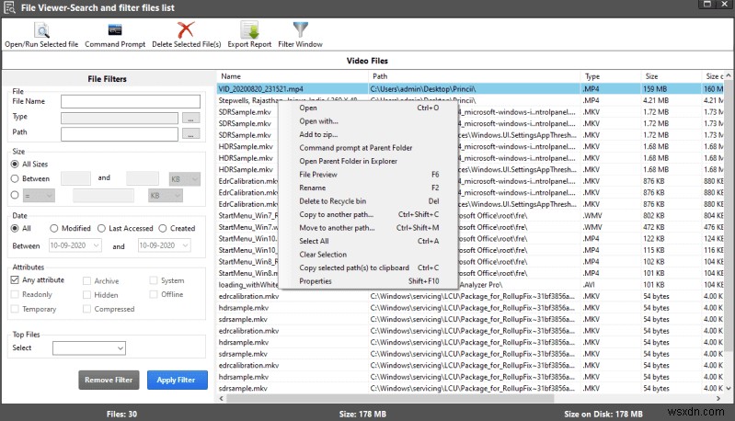This screenshot has width=735, height=421.
Task: Click the app icon in the title bar
Action: [8, 7]
